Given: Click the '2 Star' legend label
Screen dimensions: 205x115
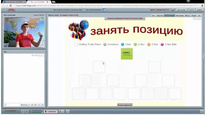Looking at the screenshot, I should point(141,44).
